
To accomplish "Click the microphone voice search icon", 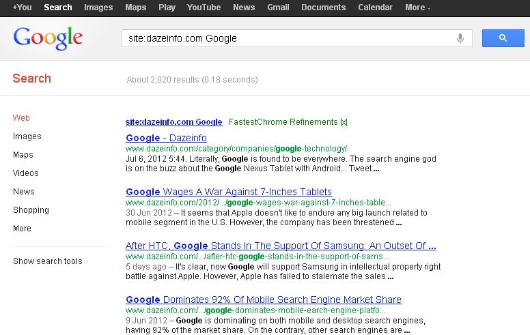I will pyautogui.click(x=460, y=38).
